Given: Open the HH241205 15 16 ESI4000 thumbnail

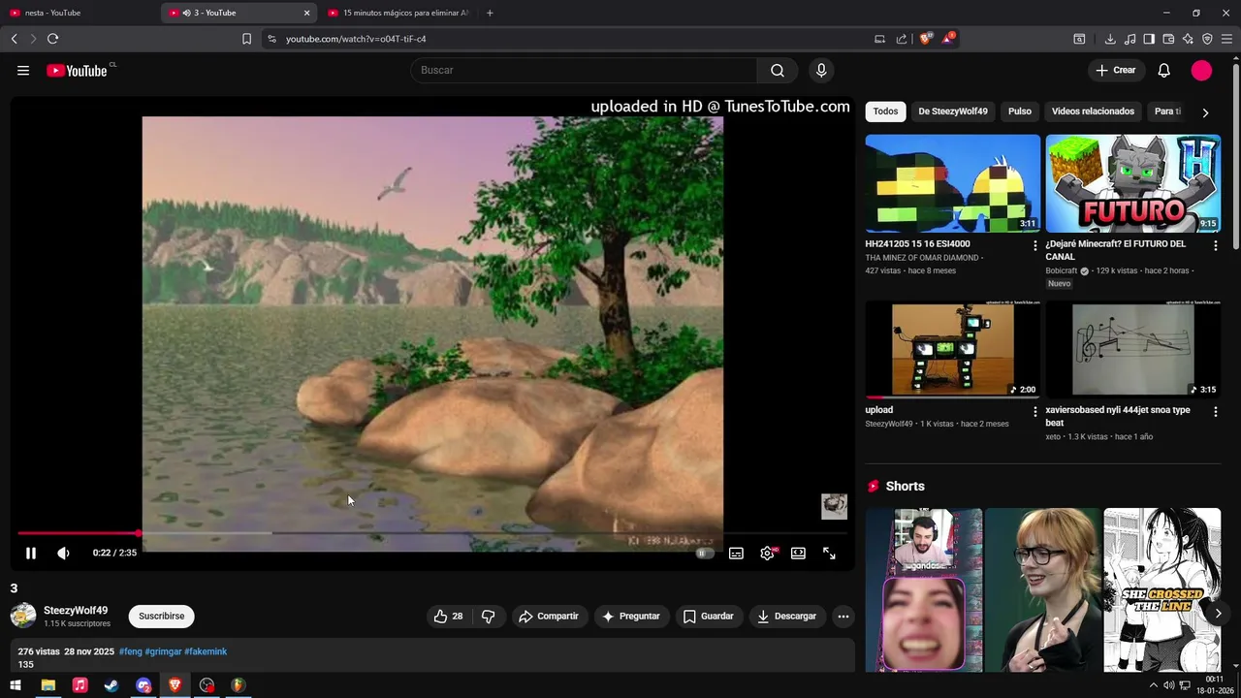Looking at the screenshot, I should (x=952, y=183).
